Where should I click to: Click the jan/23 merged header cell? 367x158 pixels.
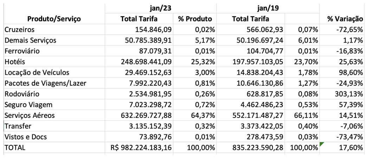pos(161,8)
